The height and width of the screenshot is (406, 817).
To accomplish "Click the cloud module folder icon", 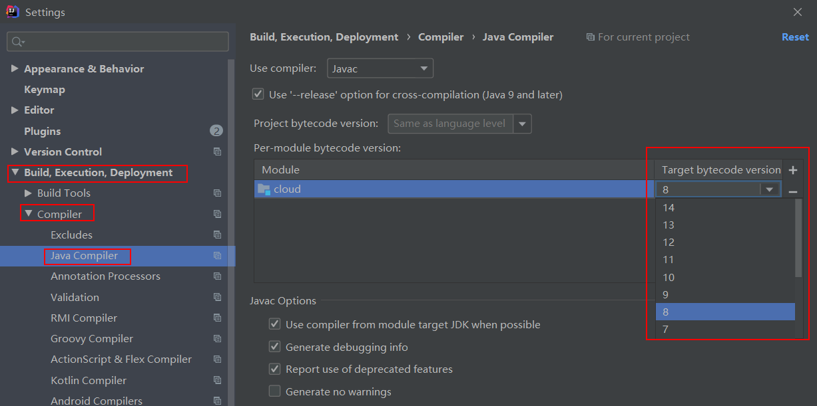I will click(x=264, y=188).
